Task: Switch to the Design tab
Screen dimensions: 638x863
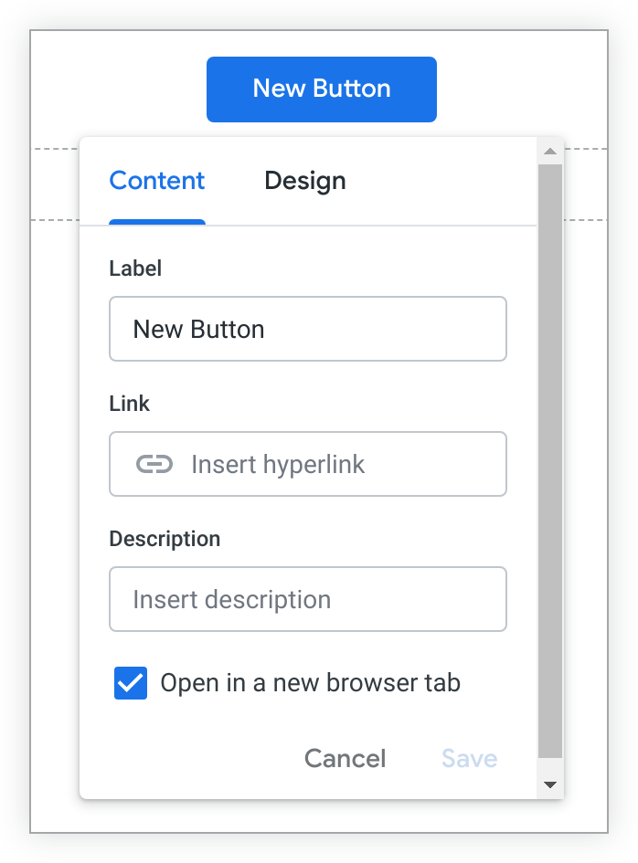Action: pos(305,181)
